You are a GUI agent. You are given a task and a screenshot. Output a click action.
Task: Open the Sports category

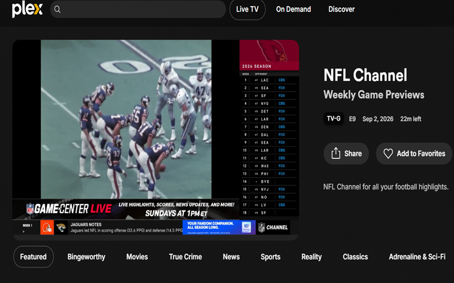click(x=271, y=257)
